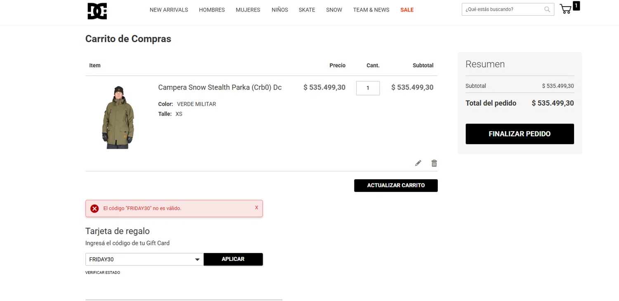The width and height of the screenshot is (619, 301).
Task: Click 'Ingresá el código de tu Gift Card' text
Action: click(128, 243)
